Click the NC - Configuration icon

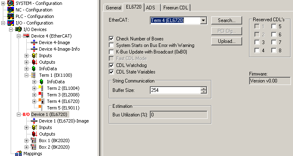[x=11, y=10]
